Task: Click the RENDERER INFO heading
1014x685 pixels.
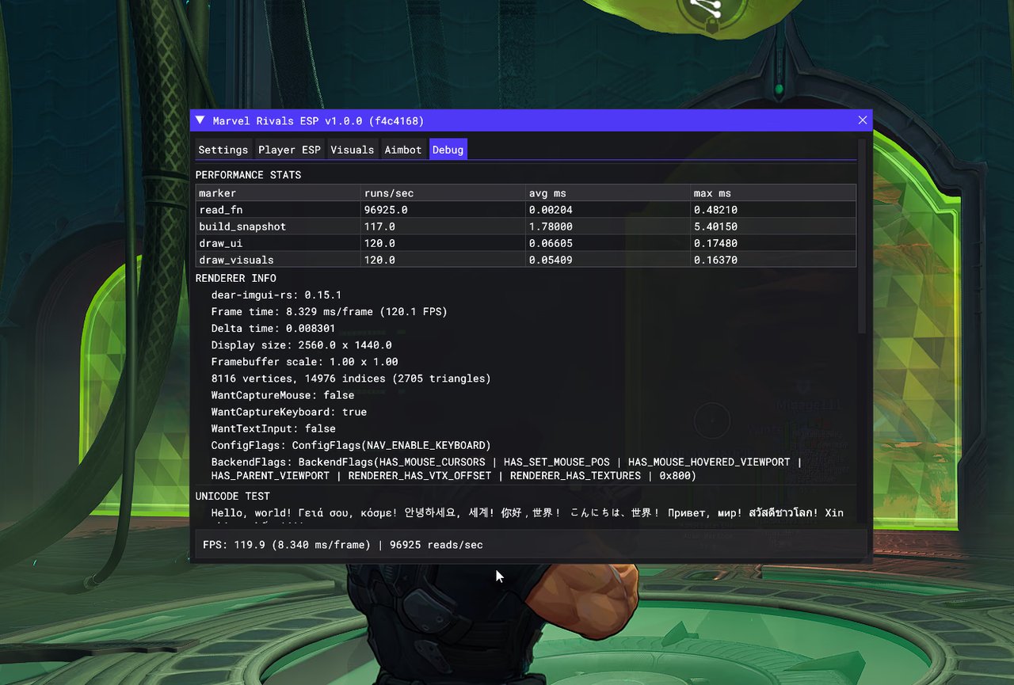Action: click(x=236, y=279)
